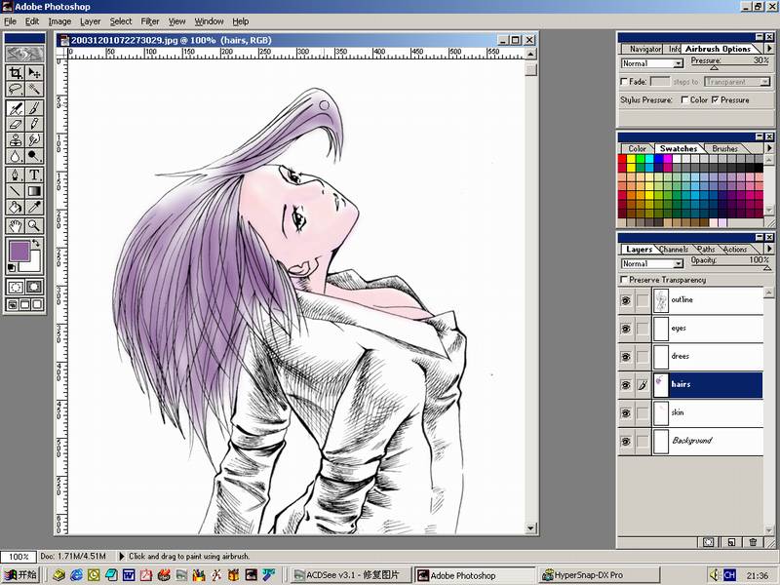The width and height of the screenshot is (780, 585).
Task: Open the Layers palette menu arrow
Action: click(769, 249)
